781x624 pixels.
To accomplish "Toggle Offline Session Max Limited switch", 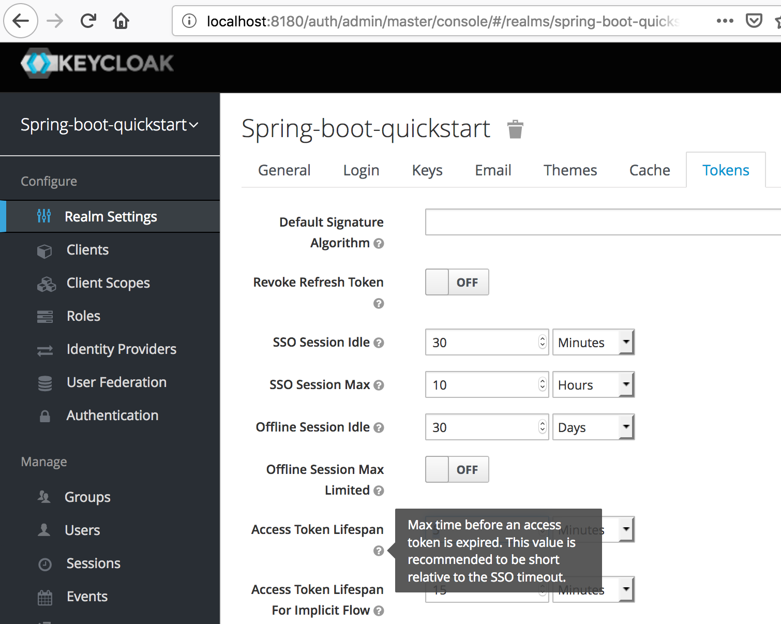I will pyautogui.click(x=457, y=469).
